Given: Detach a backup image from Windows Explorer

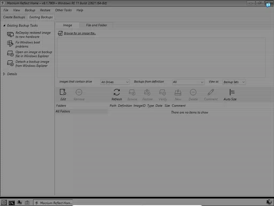Looking at the screenshot, I should point(28,64).
